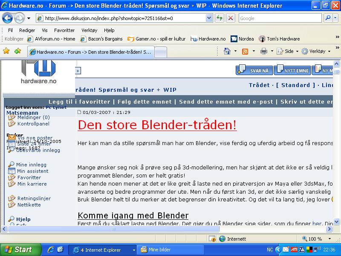341x256 pixels.
Task: Open the recent pages dropdown arrow
Action: pyautogui.click(x=29, y=18)
